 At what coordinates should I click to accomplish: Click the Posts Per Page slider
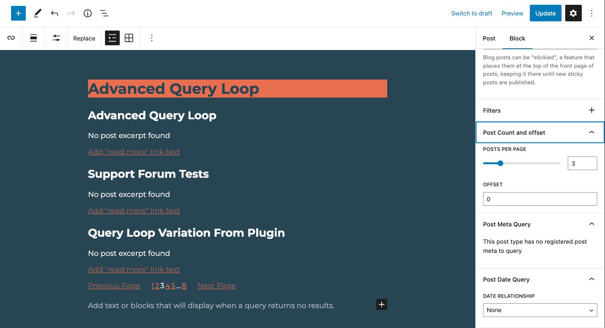[x=522, y=163]
